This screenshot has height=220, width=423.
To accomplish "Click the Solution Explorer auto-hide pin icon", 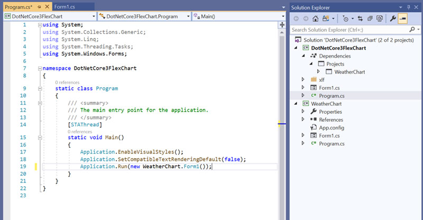I will [408, 7].
